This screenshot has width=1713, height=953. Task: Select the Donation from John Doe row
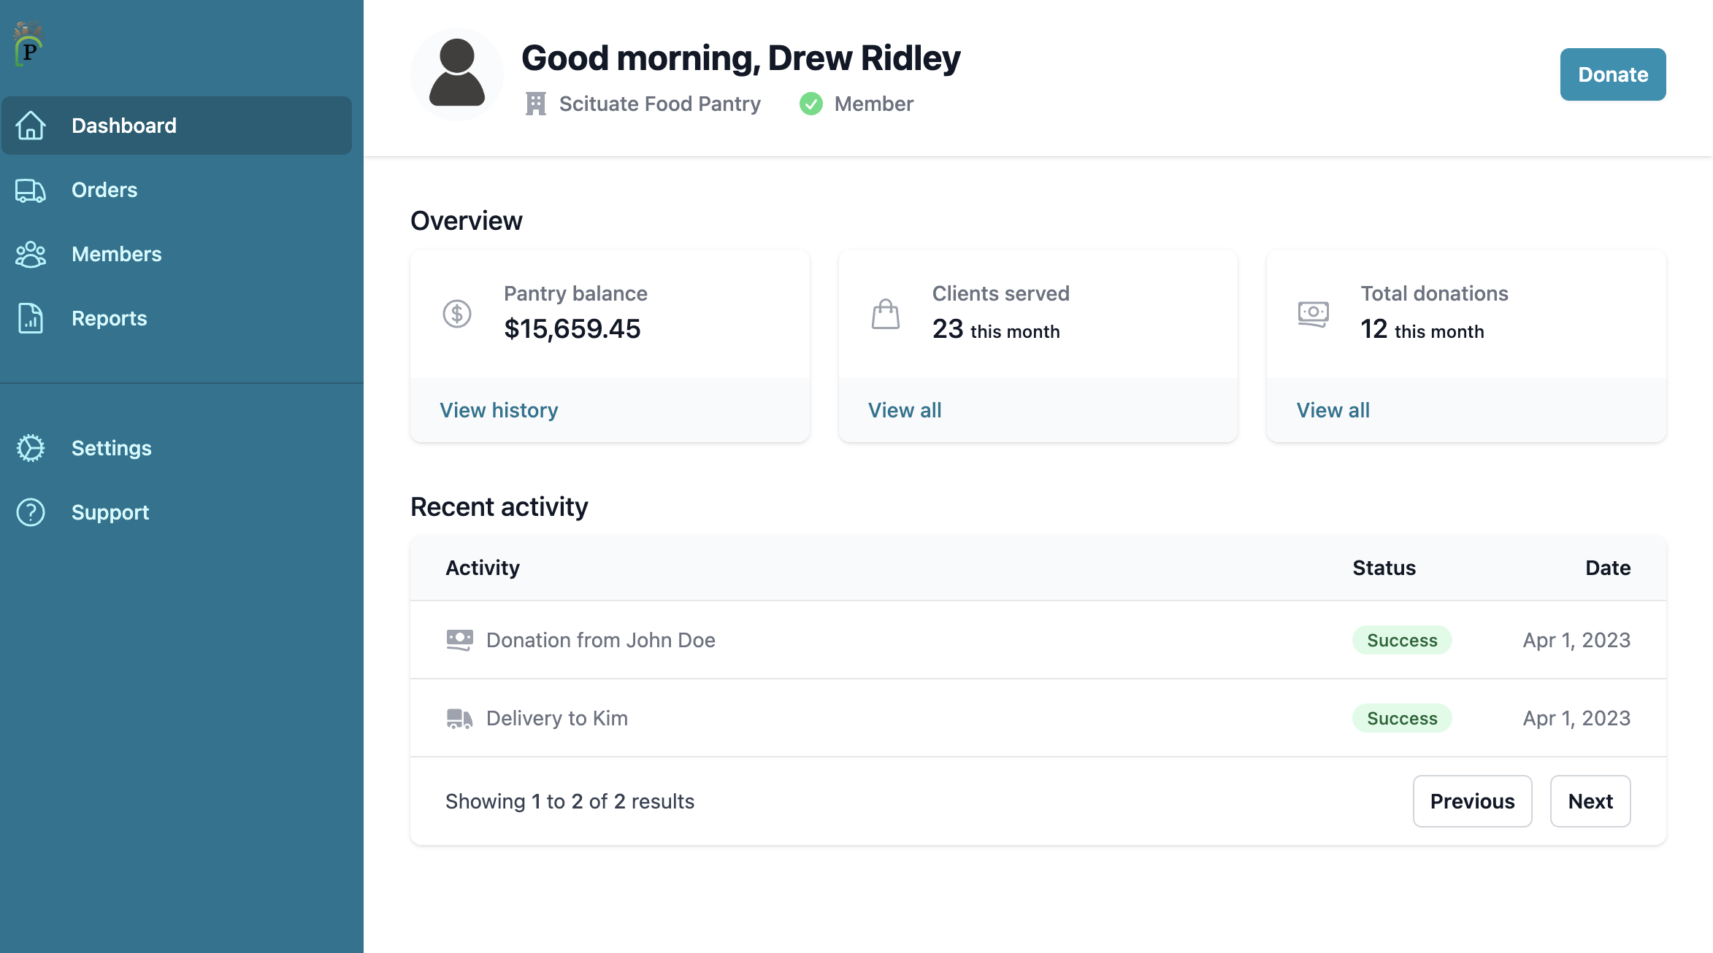pyautogui.click(x=600, y=640)
